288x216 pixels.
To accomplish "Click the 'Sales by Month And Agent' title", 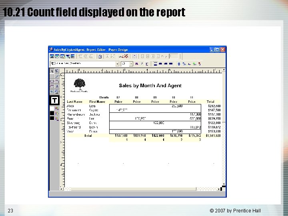I will pos(150,86).
